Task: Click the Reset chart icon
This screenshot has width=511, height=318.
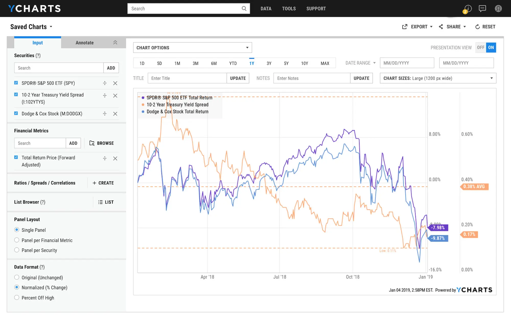Action: (x=478, y=27)
